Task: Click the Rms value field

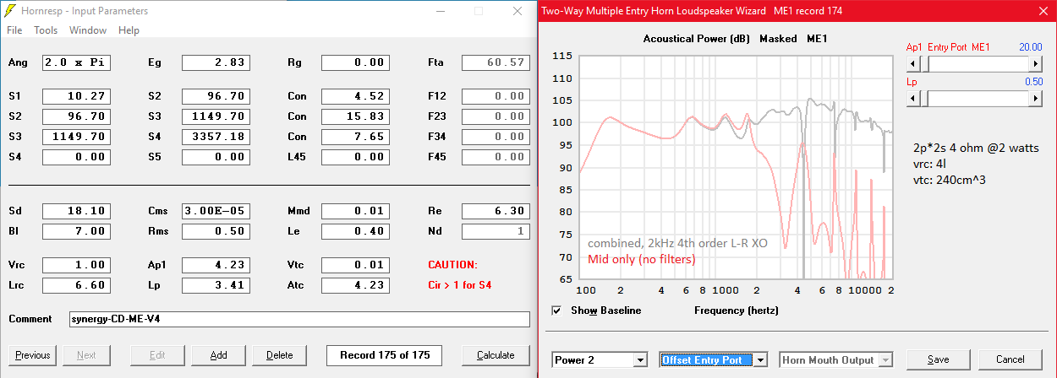Action: pos(216,231)
